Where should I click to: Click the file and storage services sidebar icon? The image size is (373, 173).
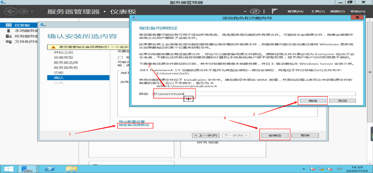point(9,42)
